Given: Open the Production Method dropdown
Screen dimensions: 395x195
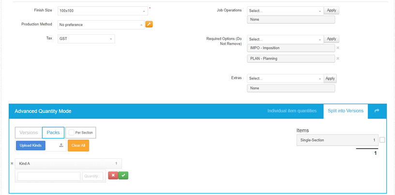Looking at the screenshot, I should tap(101, 25).
